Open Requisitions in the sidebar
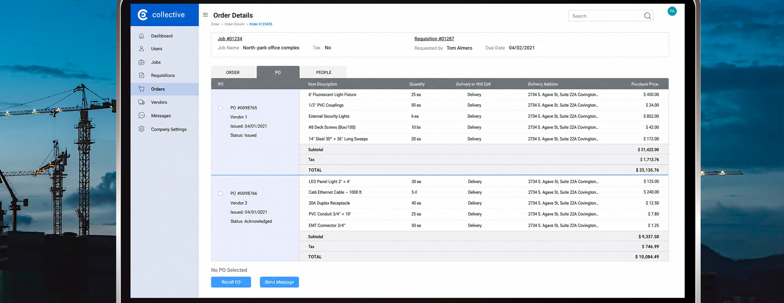 click(165, 75)
